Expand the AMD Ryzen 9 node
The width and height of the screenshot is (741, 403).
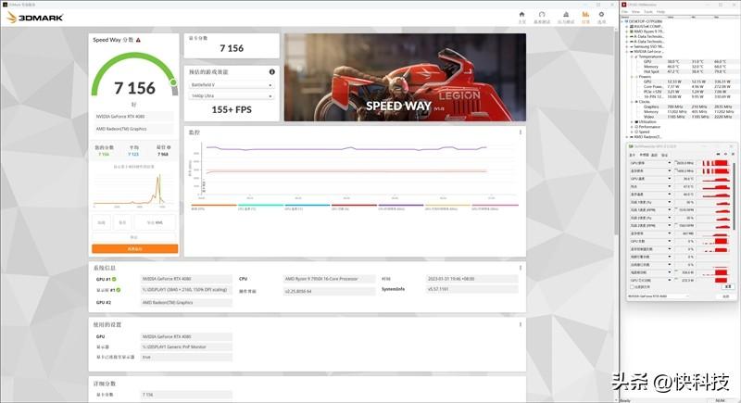tap(627, 31)
